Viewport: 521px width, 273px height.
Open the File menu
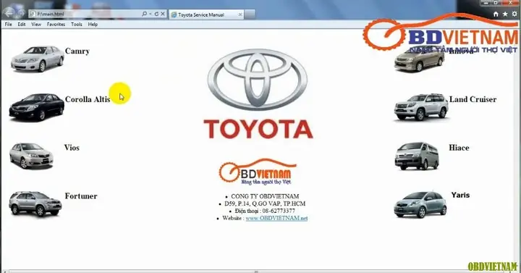(8, 25)
